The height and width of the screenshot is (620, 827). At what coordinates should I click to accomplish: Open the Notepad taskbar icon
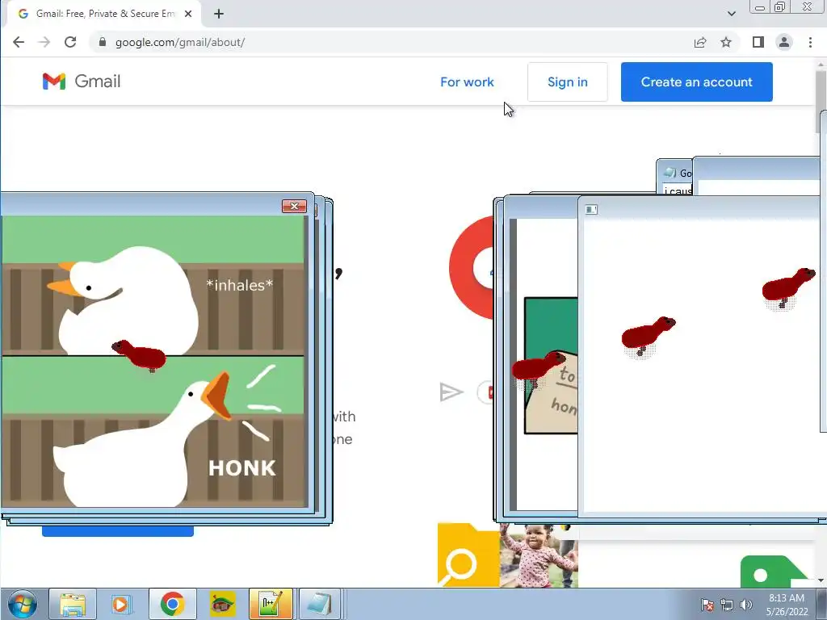(320, 604)
